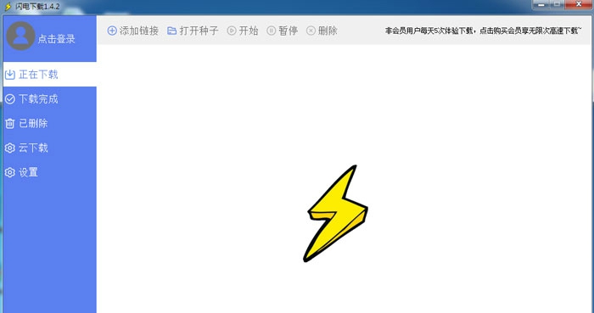Open a torrent via 打开种子
Screen dimensions: 594x313
coord(199,31)
